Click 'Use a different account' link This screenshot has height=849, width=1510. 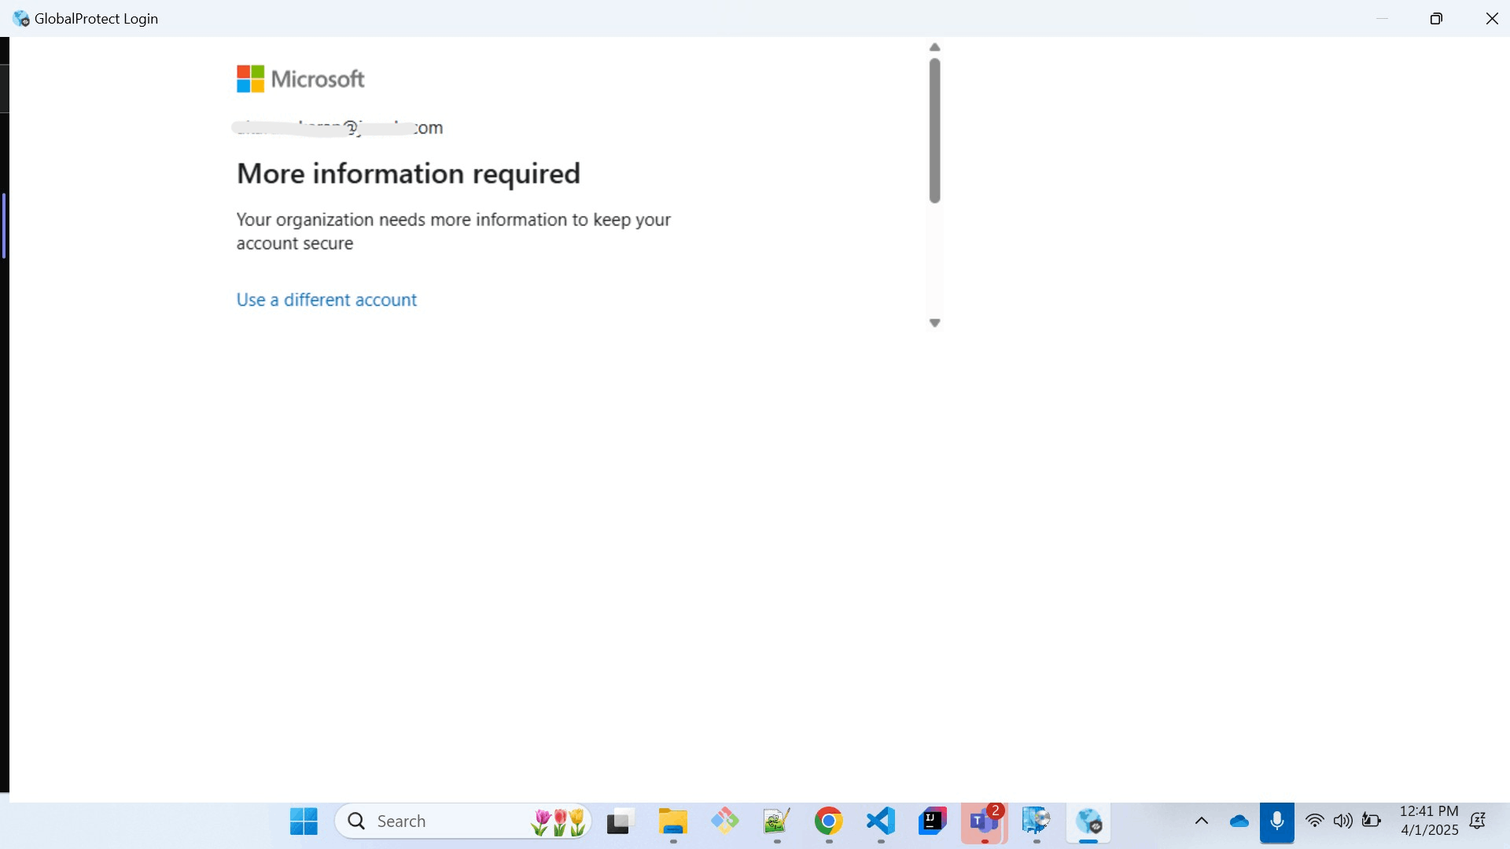(326, 300)
